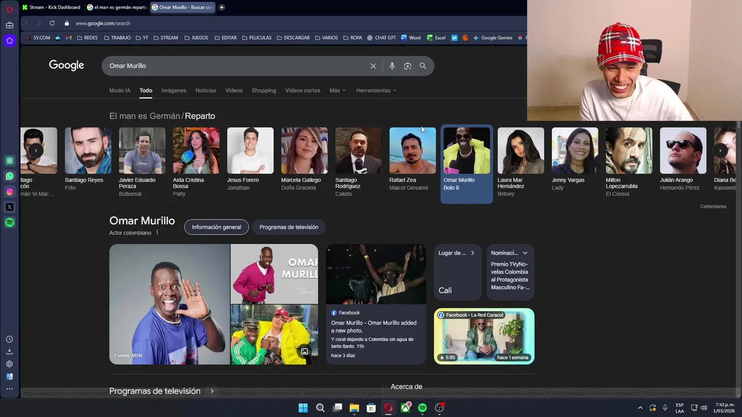The width and height of the screenshot is (742, 417).
Task: Open the Excel bookmark
Action: (x=436, y=38)
